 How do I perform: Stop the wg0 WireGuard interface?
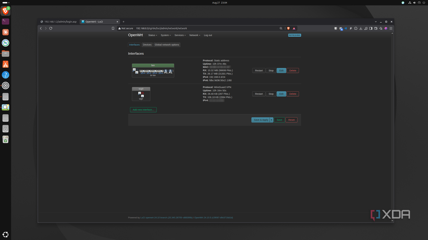click(x=271, y=94)
